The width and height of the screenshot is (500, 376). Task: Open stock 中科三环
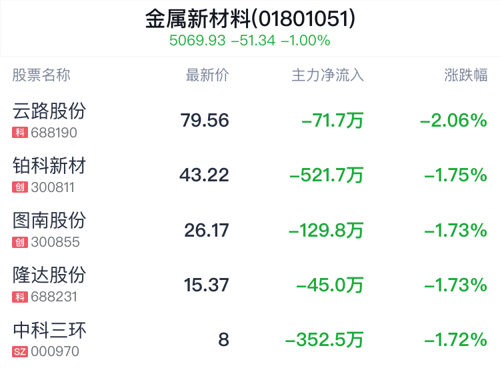pos(49,330)
